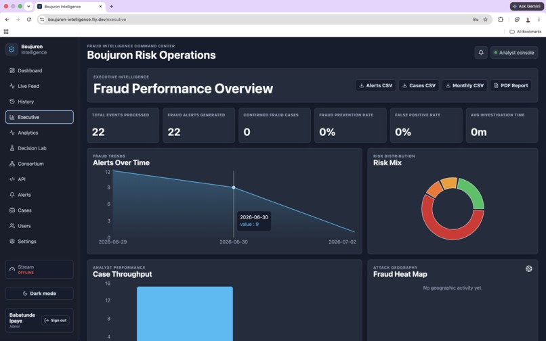Toggle Dark mode
The image size is (546, 341).
point(39,294)
